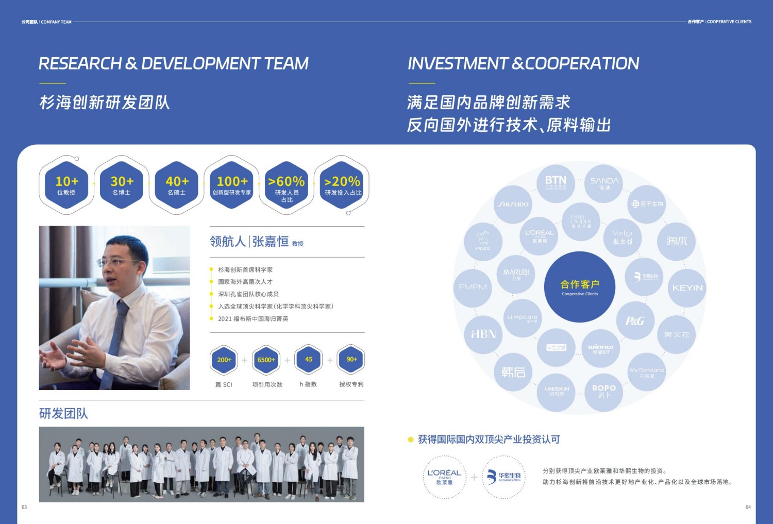Click the >60% 研发人员占比 hexagon
Viewport: 773px width, 524px height.
pyautogui.click(x=287, y=185)
